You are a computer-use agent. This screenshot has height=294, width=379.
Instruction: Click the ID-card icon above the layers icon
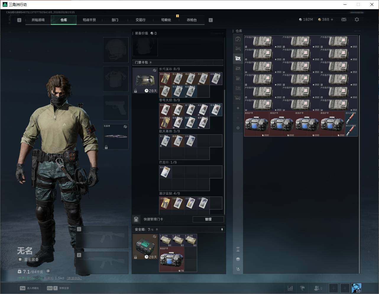(x=238, y=249)
